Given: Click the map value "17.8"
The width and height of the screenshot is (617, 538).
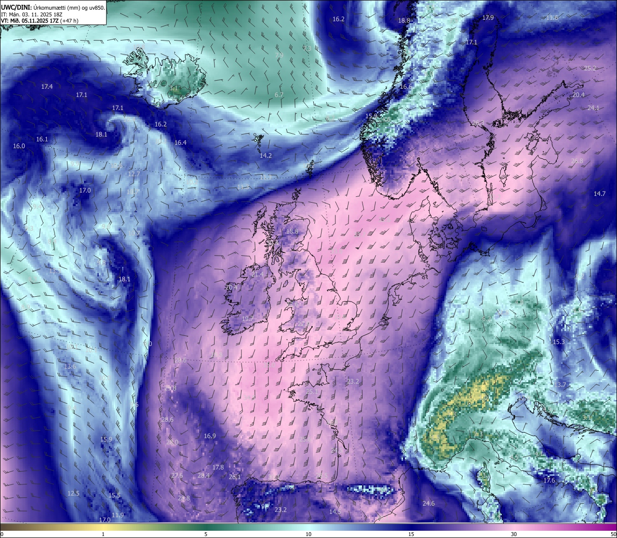Looking at the screenshot, I should pos(218,468).
